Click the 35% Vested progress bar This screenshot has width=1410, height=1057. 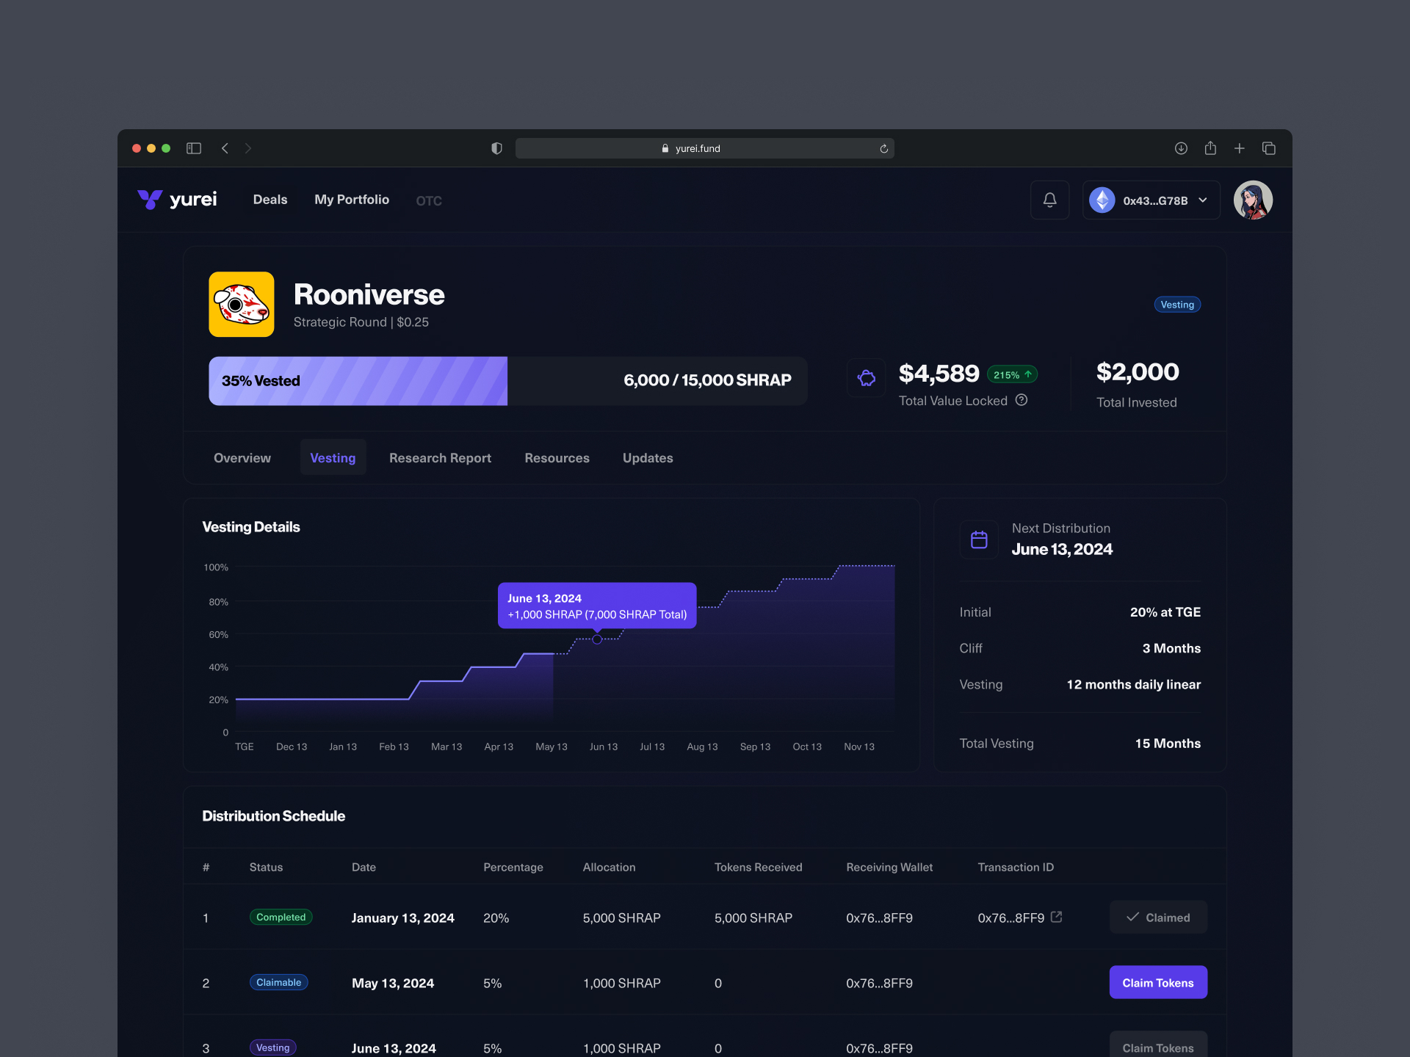[358, 381]
